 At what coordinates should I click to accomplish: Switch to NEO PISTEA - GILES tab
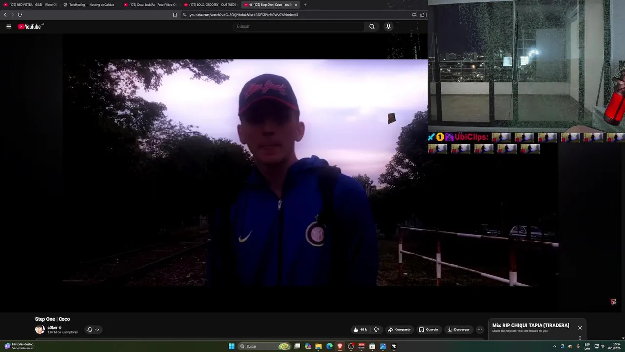pos(30,5)
